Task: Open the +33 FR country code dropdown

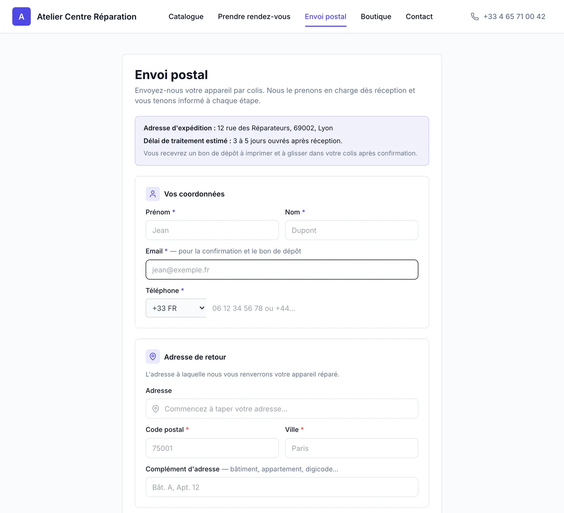Action: pyautogui.click(x=176, y=308)
